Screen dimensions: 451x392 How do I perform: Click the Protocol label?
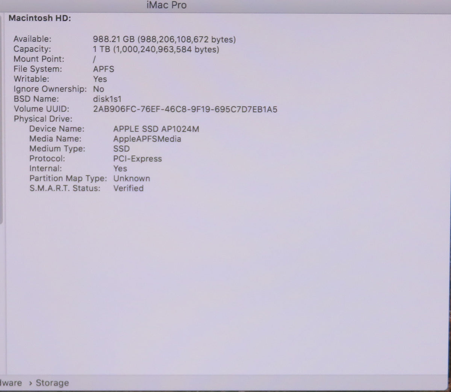[x=47, y=159]
